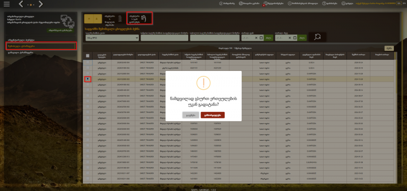Click the destination holding ID input field
Screen dimensions: 407x191
pyautogui.click(x=215, y=38)
